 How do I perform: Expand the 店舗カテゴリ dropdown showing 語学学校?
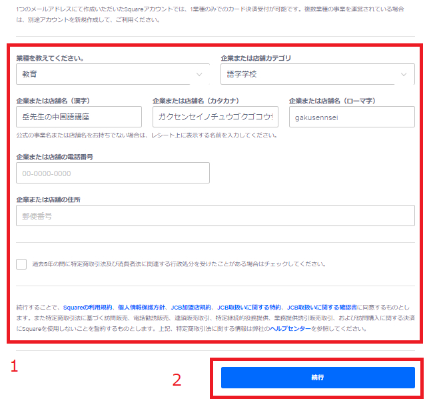[318, 74]
